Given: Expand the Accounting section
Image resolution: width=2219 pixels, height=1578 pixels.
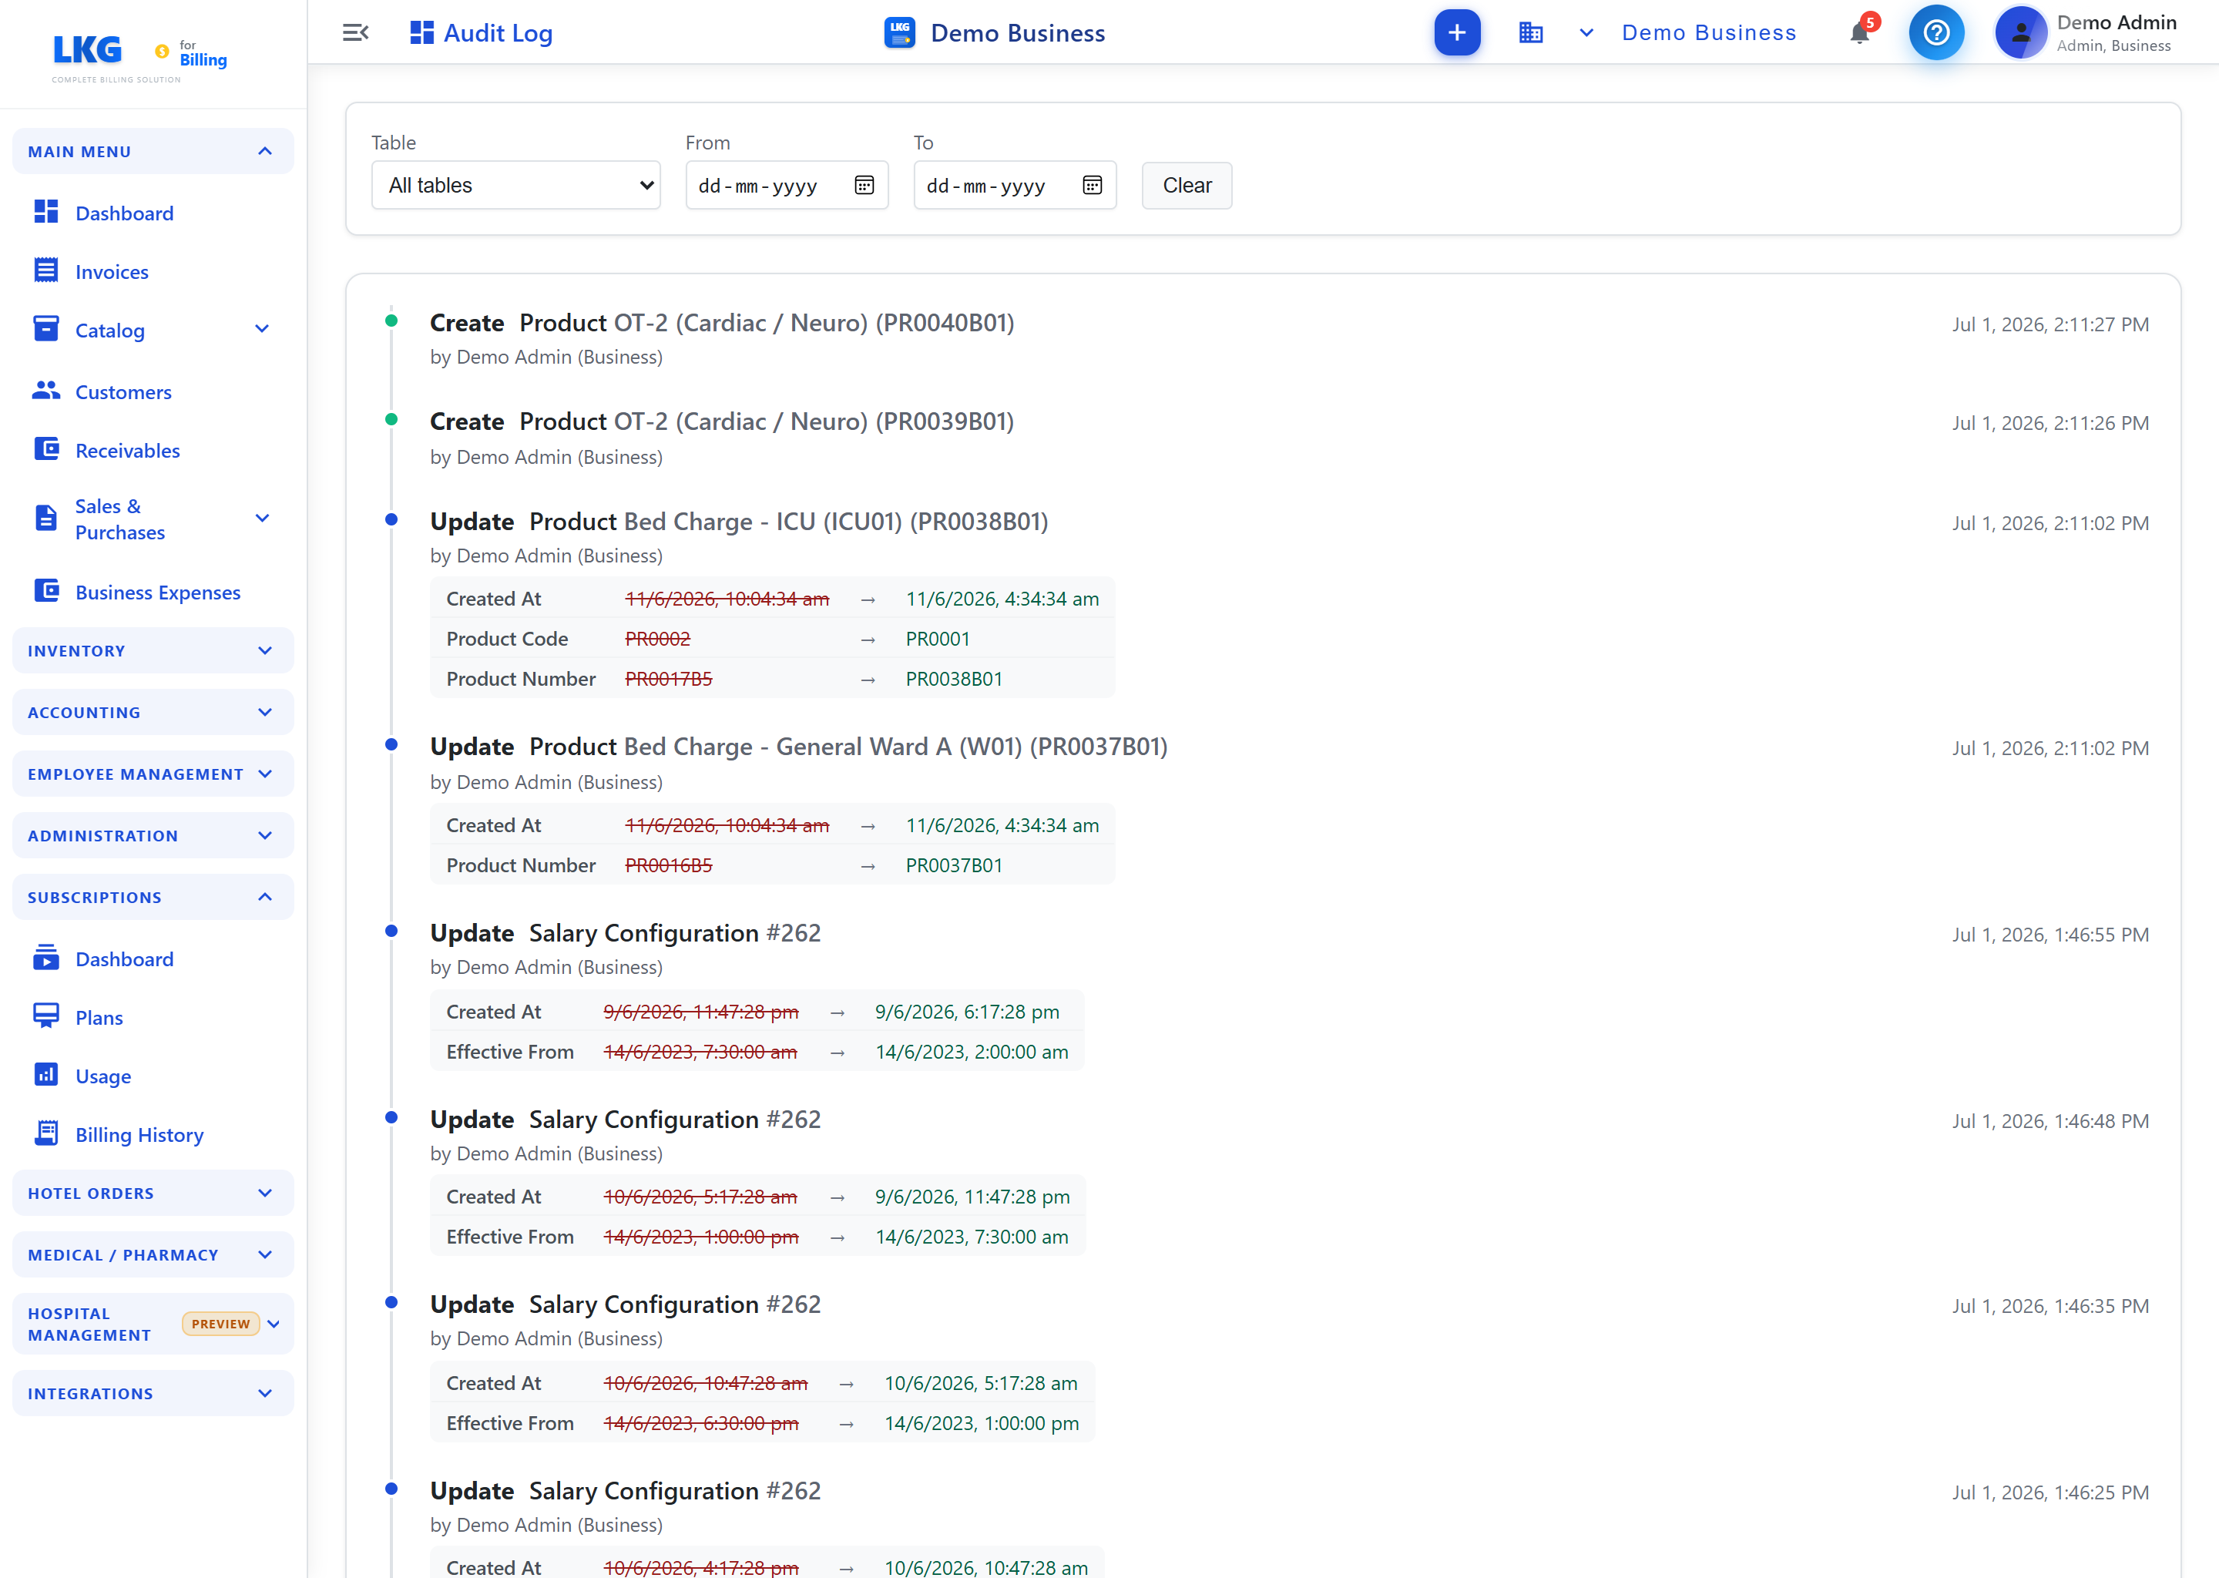Looking at the screenshot, I should (153, 712).
